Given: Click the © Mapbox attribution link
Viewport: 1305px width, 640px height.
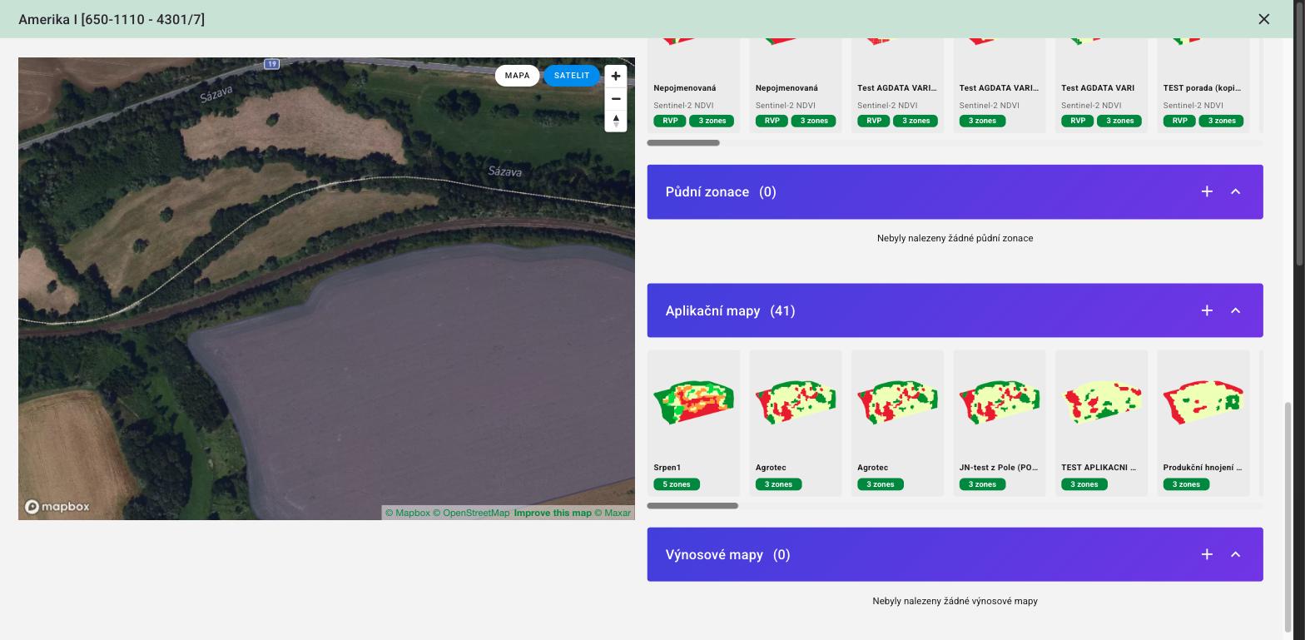Looking at the screenshot, I should 408,513.
